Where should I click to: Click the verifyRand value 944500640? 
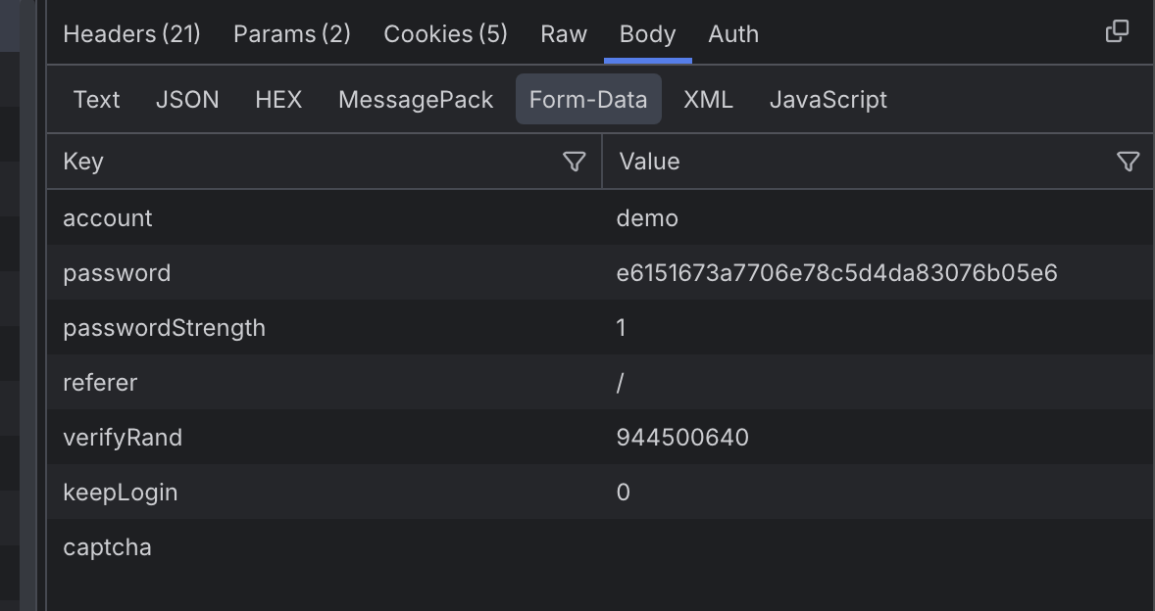tap(682, 438)
